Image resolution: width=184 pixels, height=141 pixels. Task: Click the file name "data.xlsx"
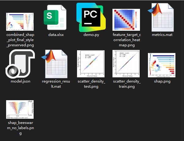click(x=56, y=35)
